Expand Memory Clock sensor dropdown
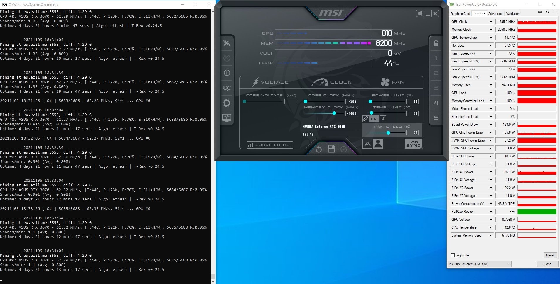560x284 pixels. click(490, 30)
